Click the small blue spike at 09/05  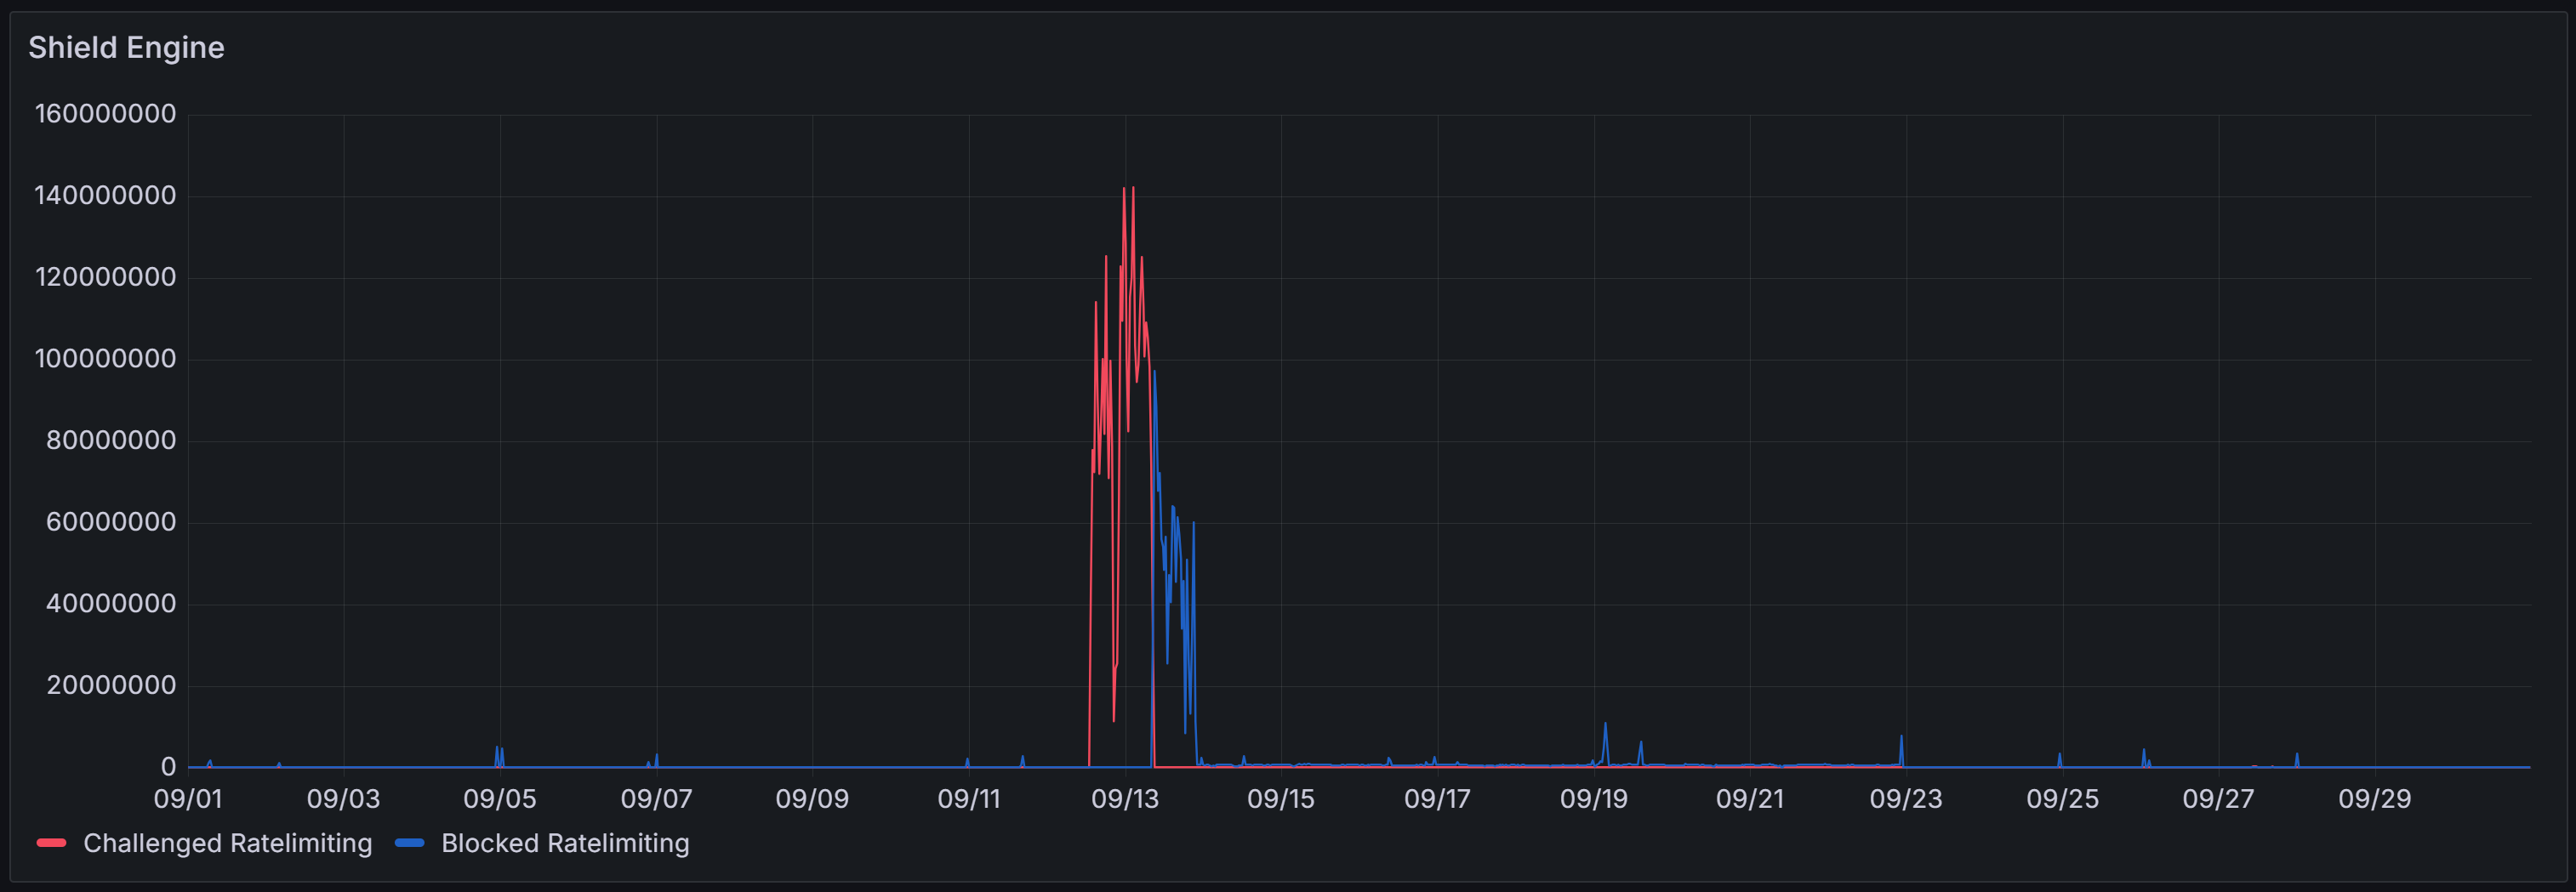click(497, 749)
